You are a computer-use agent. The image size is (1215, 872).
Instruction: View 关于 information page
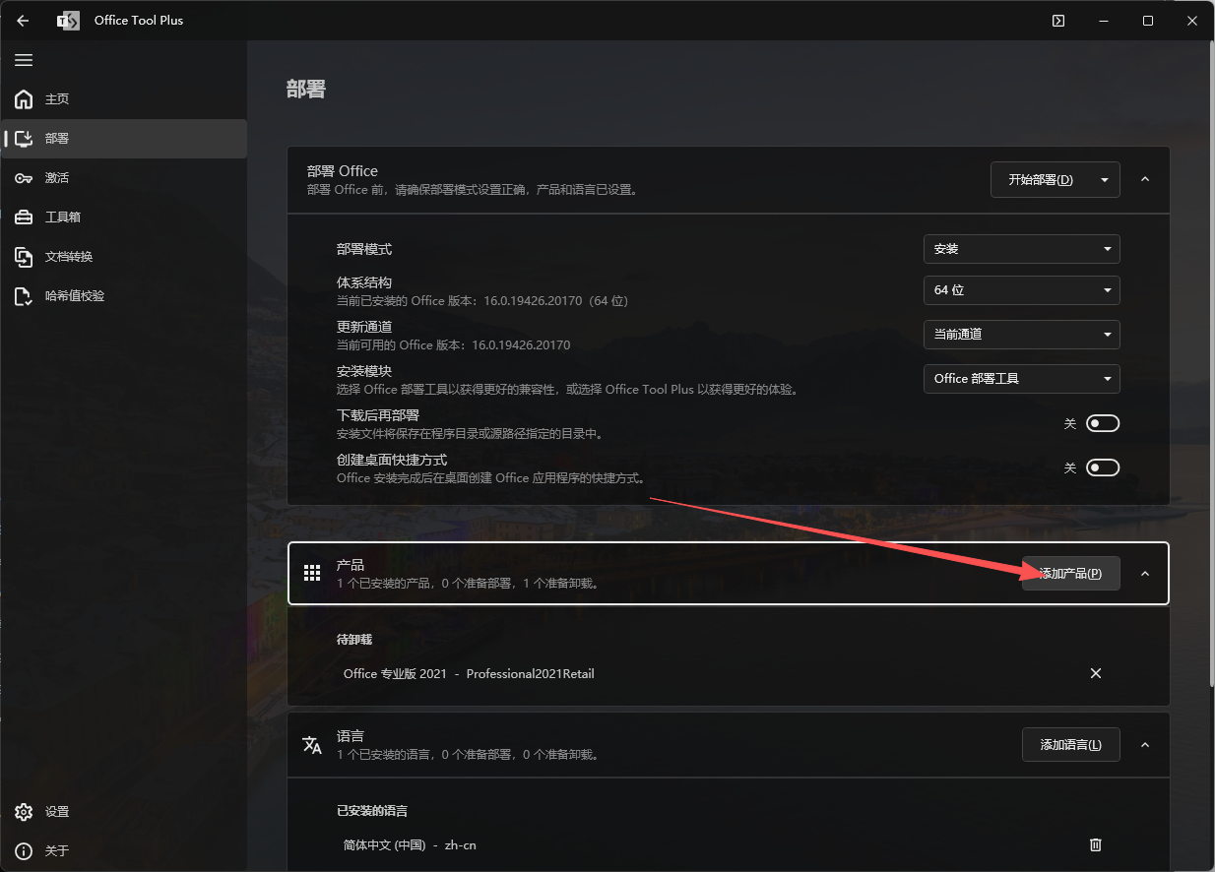(x=56, y=850)
